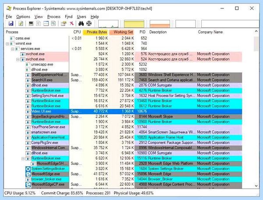Viewport: 263px width, 200px height.
Task: Collapse the wininit.exe tree node
Action: coord(7,44)
